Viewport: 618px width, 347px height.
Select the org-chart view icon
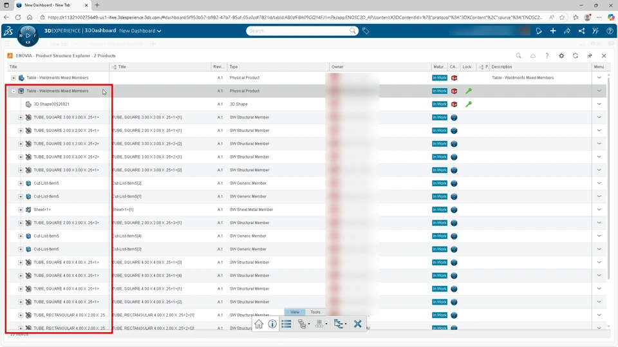pyautogui.click(x=319, y=324)
